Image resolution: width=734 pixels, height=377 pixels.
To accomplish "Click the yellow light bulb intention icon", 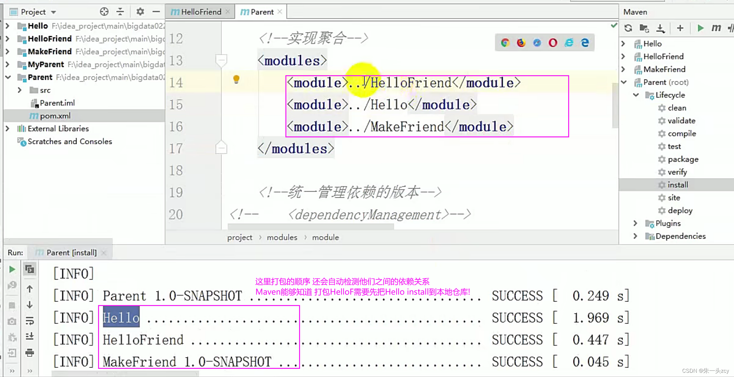I will (236, 79).
